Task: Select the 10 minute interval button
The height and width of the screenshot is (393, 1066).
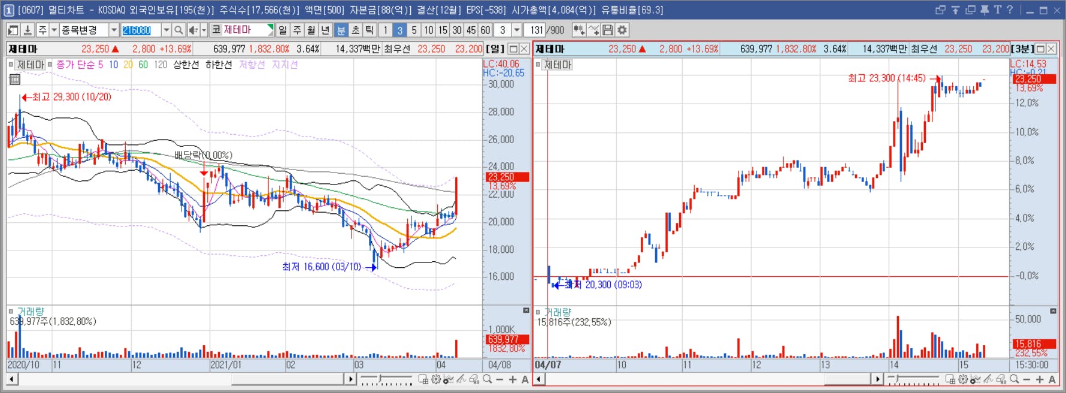Action: coord(429,30)
